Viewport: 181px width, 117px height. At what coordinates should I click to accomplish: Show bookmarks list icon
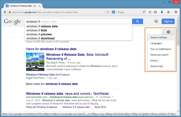(x=155, y=12)
